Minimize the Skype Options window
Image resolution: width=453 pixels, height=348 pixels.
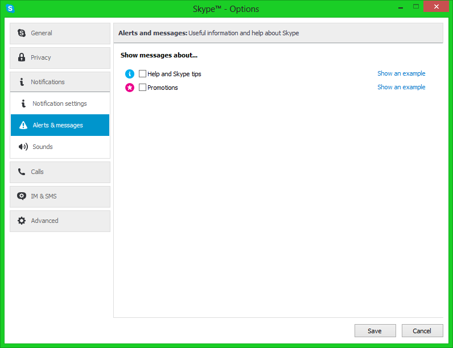(401, 7)
